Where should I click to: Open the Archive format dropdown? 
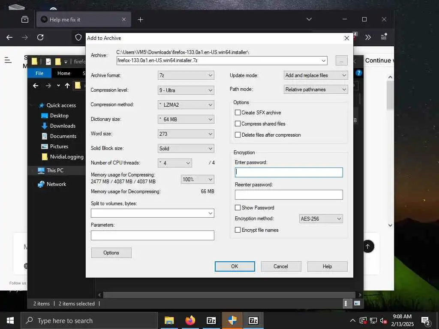(186, 75)
